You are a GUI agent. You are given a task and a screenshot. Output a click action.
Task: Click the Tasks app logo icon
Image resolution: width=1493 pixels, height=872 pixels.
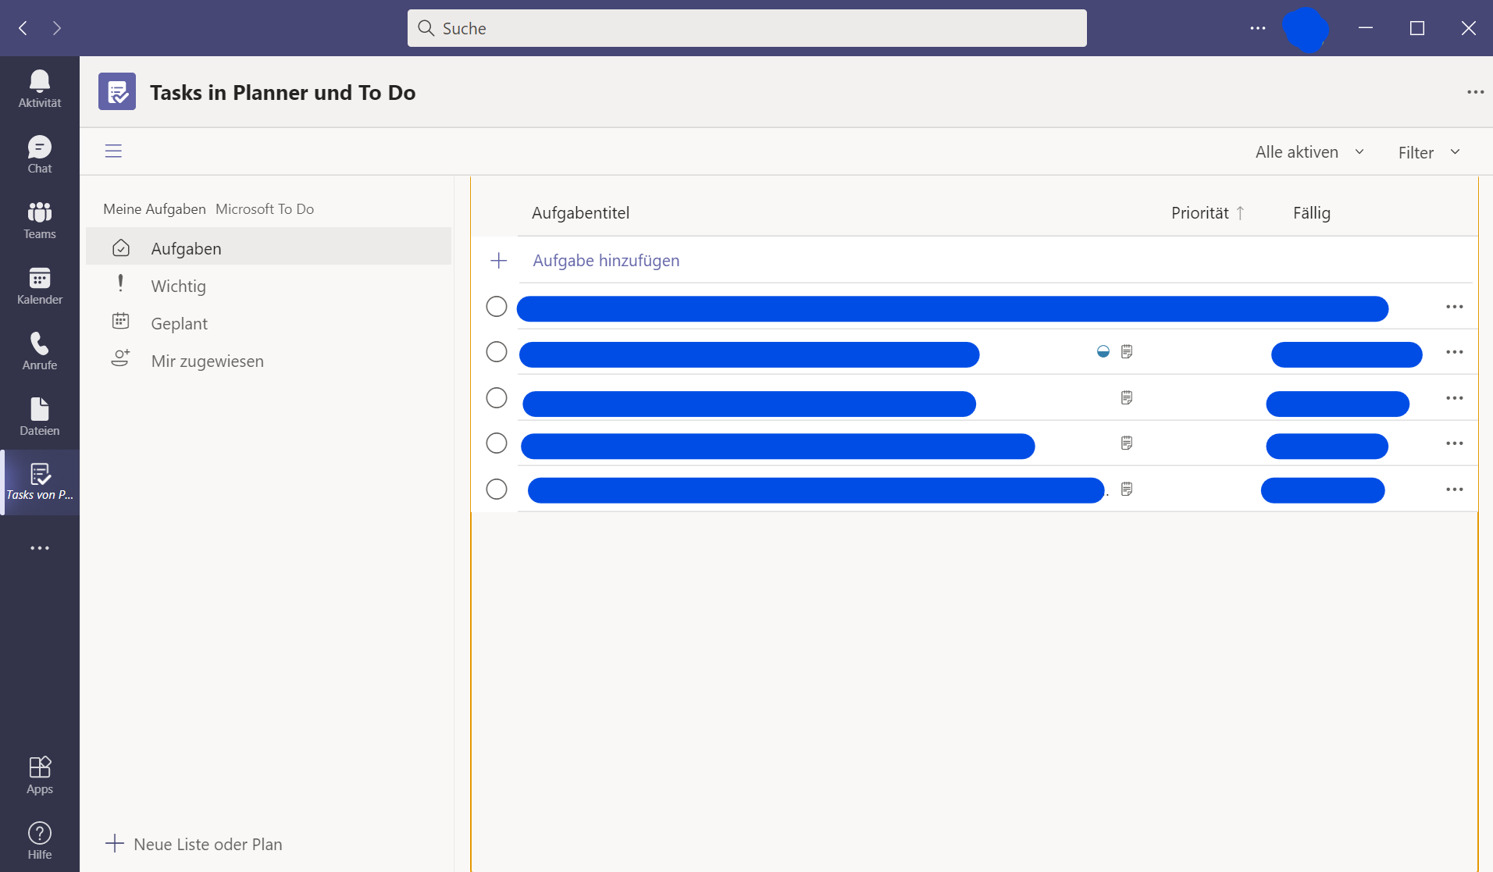coord(117,91)
